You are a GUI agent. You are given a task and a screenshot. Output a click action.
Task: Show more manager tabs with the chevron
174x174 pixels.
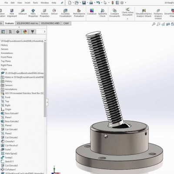click(x=44, y=32)
